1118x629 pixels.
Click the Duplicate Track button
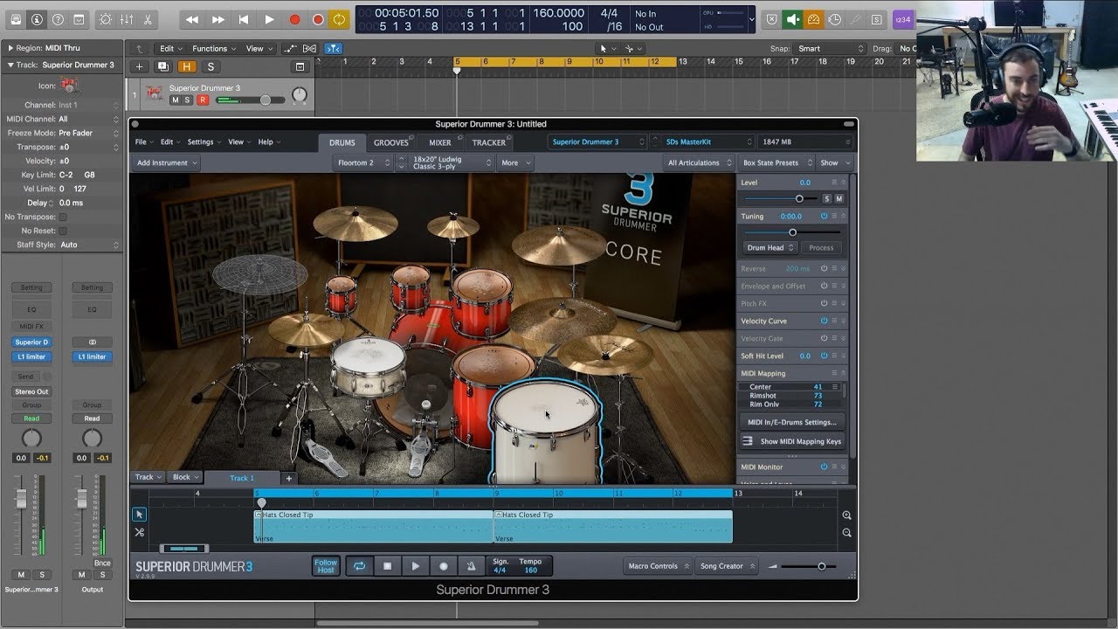click(x=162, y=66)
